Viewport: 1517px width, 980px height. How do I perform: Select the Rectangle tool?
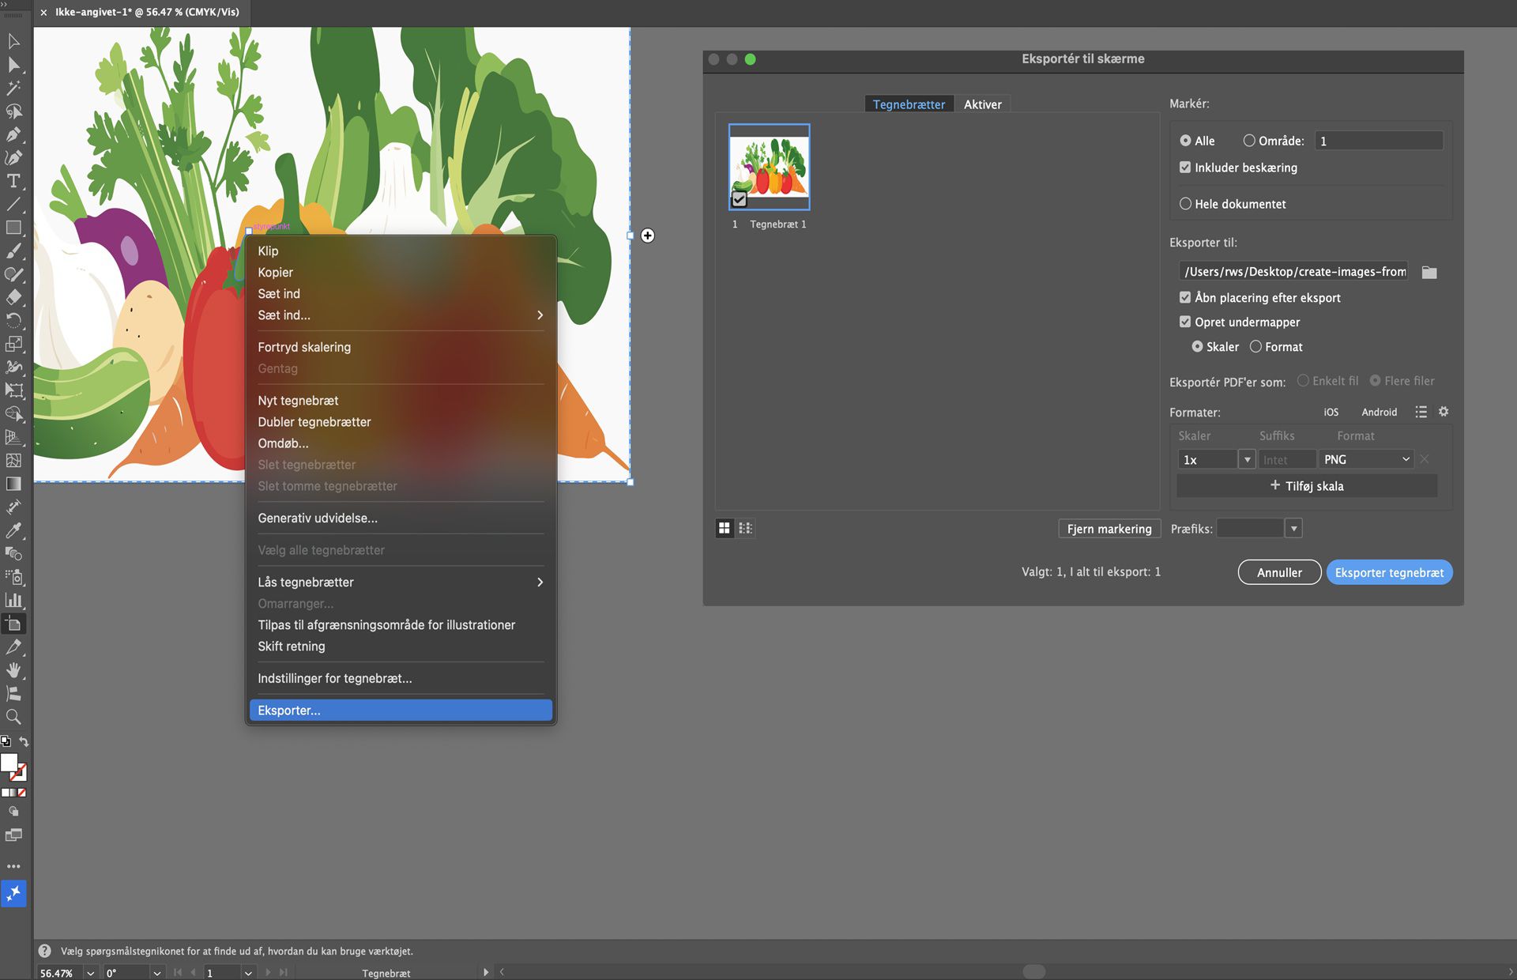tap(13, 228)
